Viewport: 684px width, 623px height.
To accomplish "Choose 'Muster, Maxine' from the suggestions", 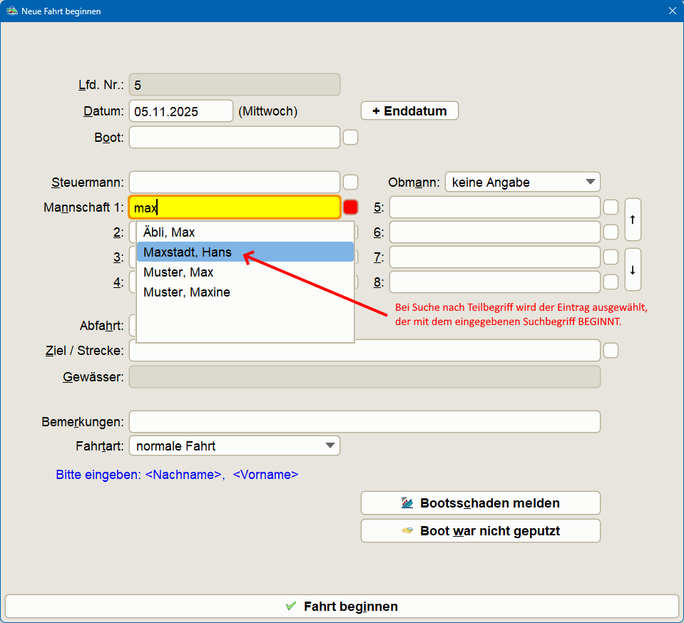I will [x=187, y=292].
